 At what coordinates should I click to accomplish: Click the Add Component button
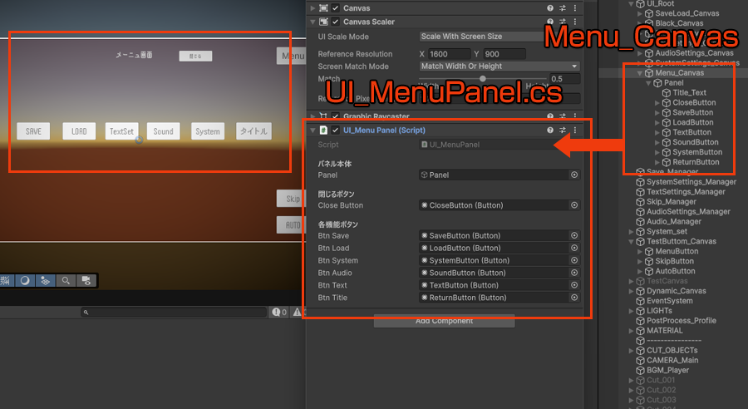(x=444, y=321)
